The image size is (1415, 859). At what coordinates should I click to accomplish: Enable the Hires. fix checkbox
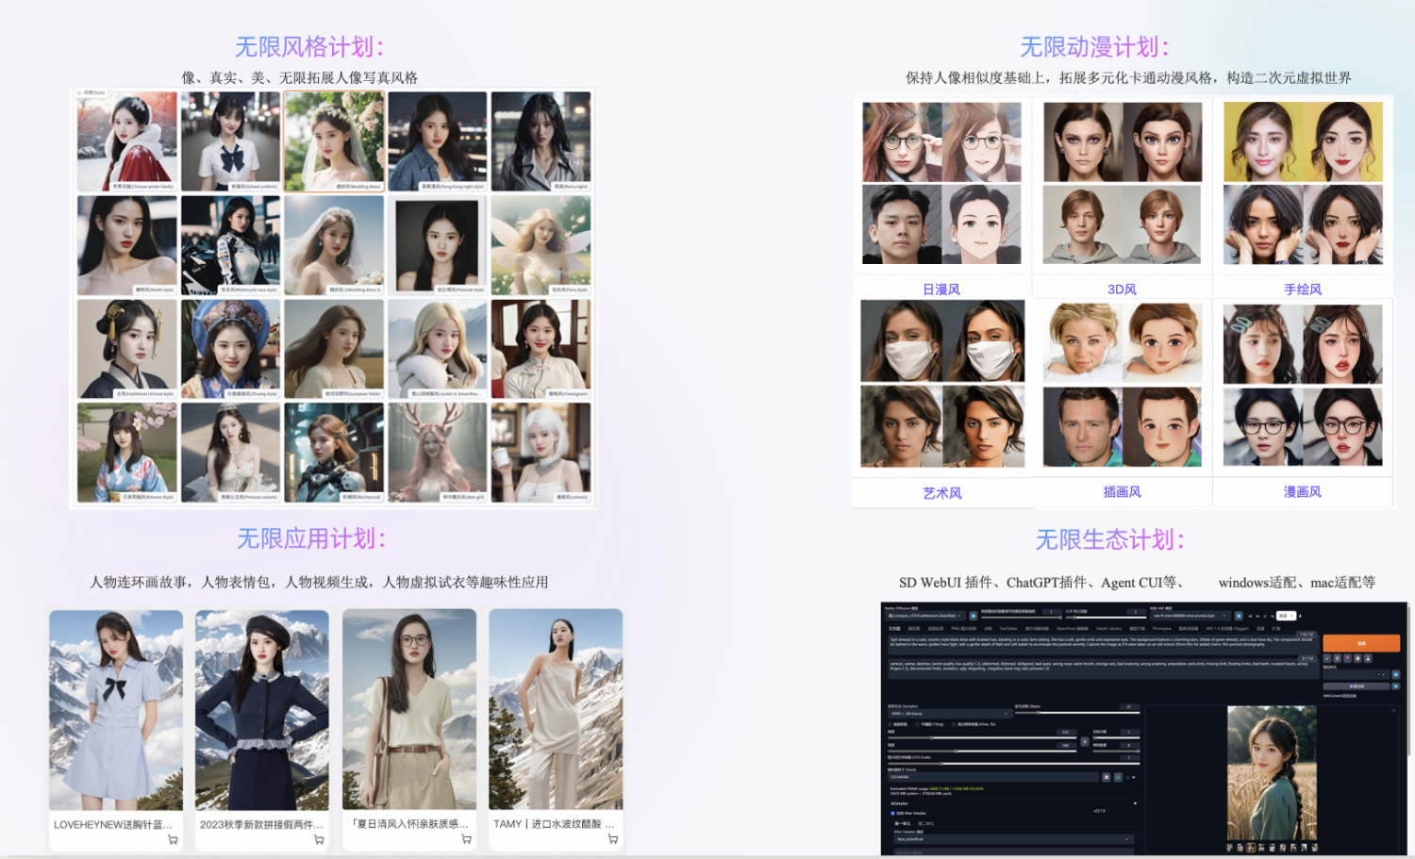954,724
